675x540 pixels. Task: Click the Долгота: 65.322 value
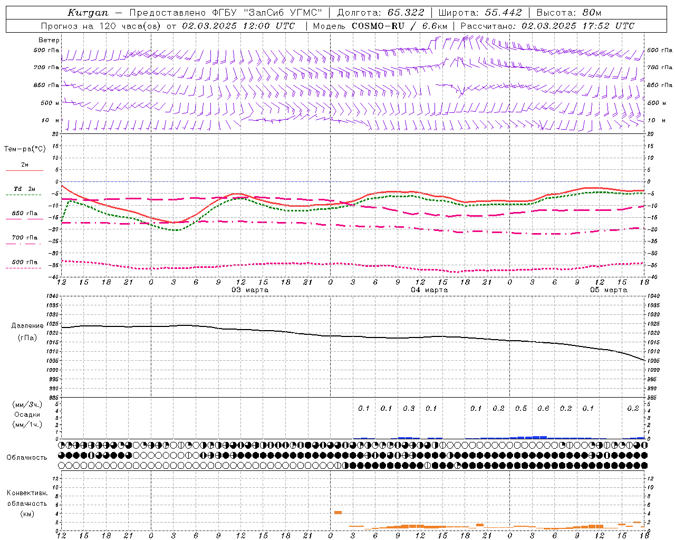point(380,13)
